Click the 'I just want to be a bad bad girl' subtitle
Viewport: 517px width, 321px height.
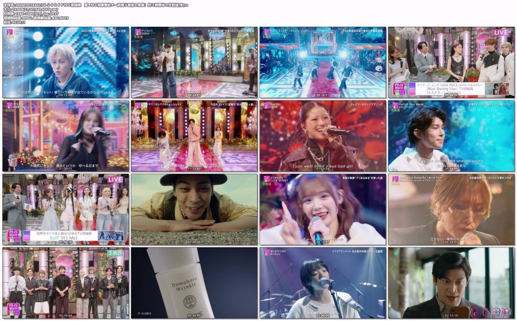tap(323, 166)
